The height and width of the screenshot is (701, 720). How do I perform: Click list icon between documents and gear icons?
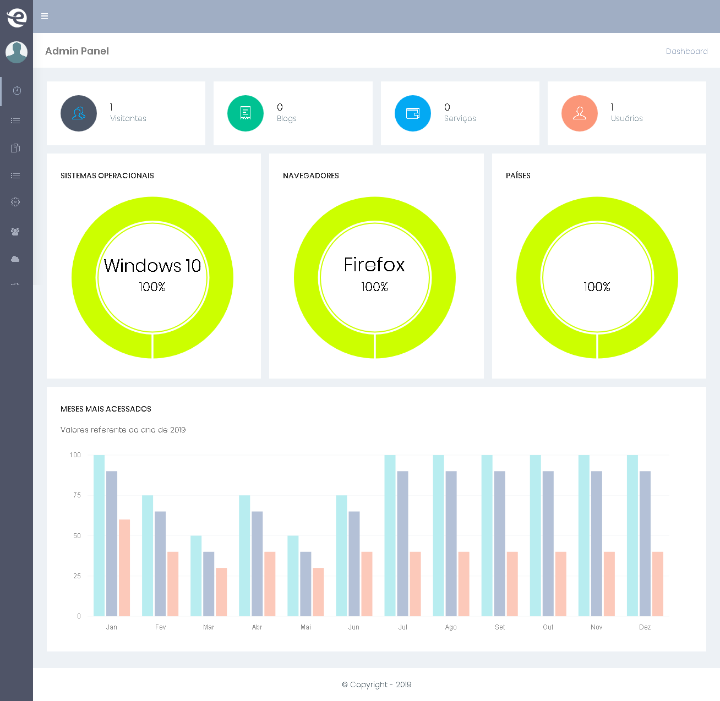pyautogui.click(x=15, y=176)
